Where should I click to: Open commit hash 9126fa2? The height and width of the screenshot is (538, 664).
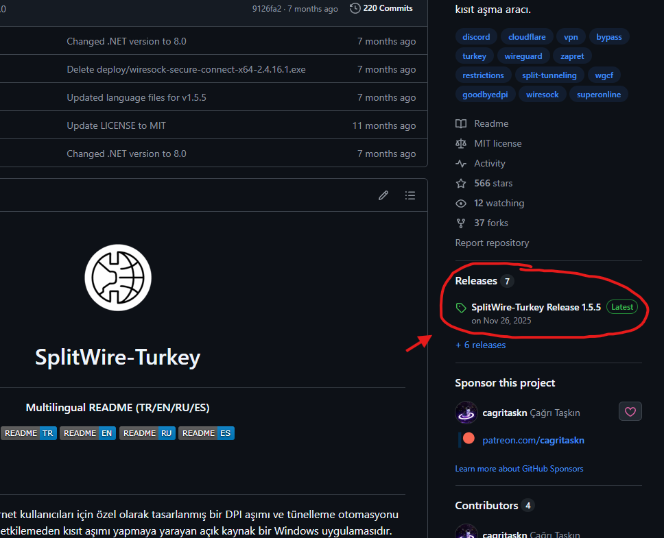pos(267,9)
